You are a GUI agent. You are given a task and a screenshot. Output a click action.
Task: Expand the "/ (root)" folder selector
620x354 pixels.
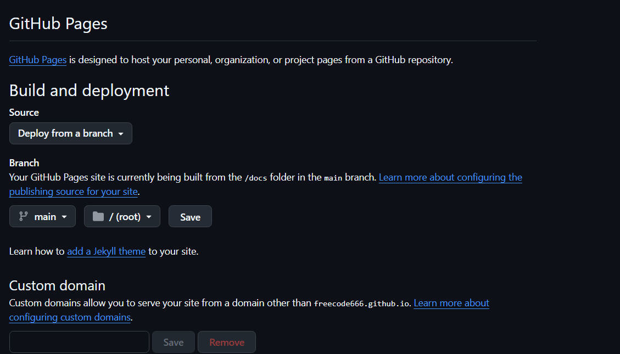(x=122, y=216)
